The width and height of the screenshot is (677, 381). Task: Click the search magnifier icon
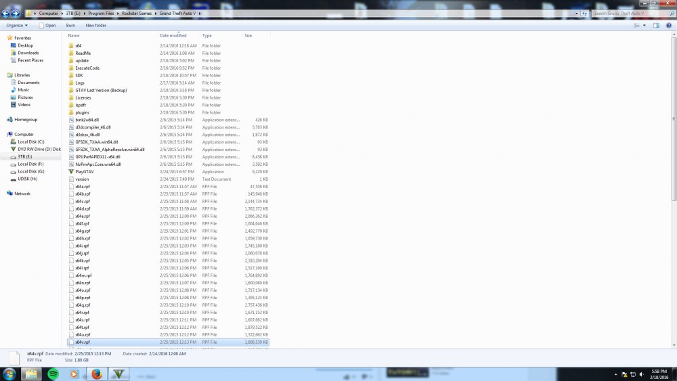click(x=672, y=14)
